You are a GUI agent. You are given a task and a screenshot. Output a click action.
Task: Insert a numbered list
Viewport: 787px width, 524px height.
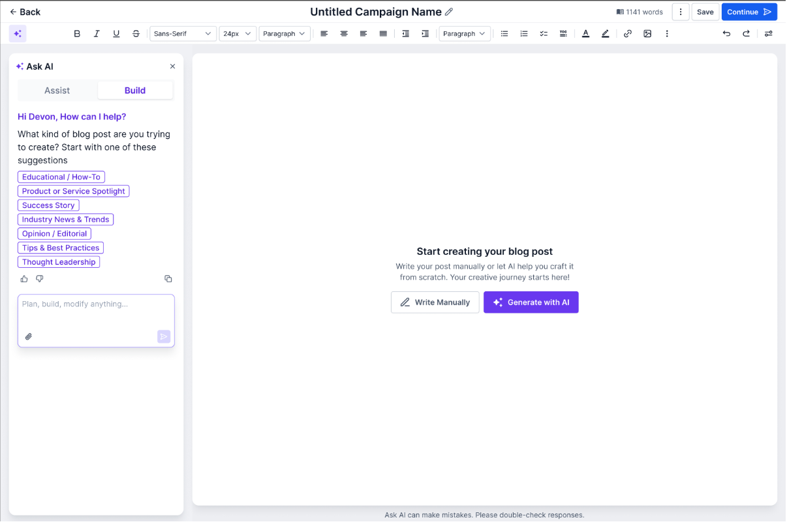coord(524,34)
